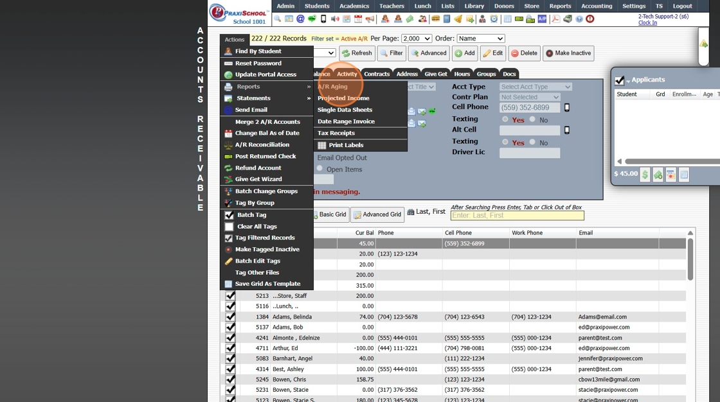This screenshot has height=402, width=720.
Task: Click the A/P accounts payable icon
Action: (542, 19)
